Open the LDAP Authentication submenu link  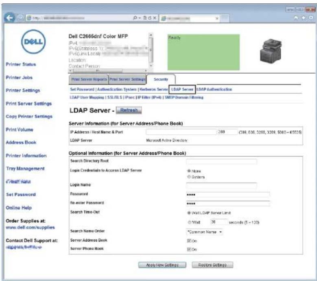[214, 90]
